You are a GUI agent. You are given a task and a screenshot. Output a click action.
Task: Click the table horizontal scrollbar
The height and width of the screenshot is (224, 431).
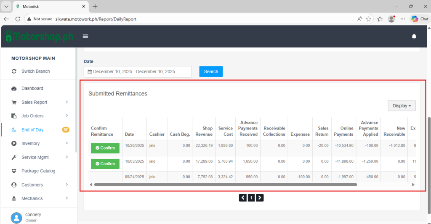pos(225,184)
